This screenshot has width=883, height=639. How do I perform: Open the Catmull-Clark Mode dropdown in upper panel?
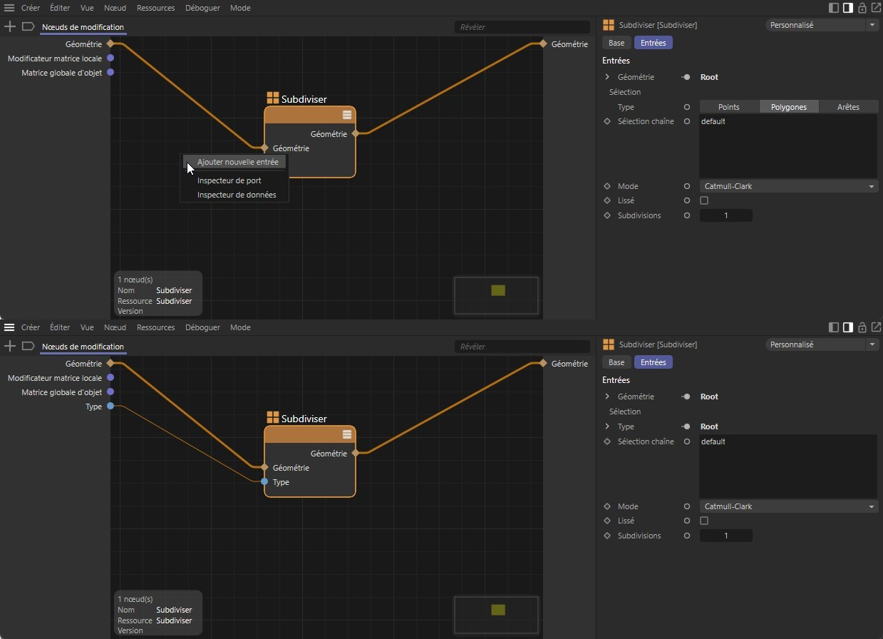(x=788, y=186)
